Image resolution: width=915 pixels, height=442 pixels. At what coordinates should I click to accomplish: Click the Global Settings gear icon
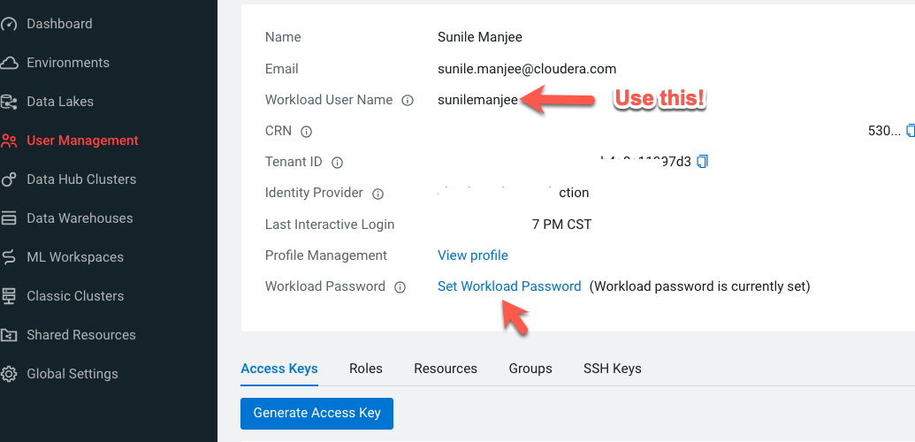pos(9,374)
